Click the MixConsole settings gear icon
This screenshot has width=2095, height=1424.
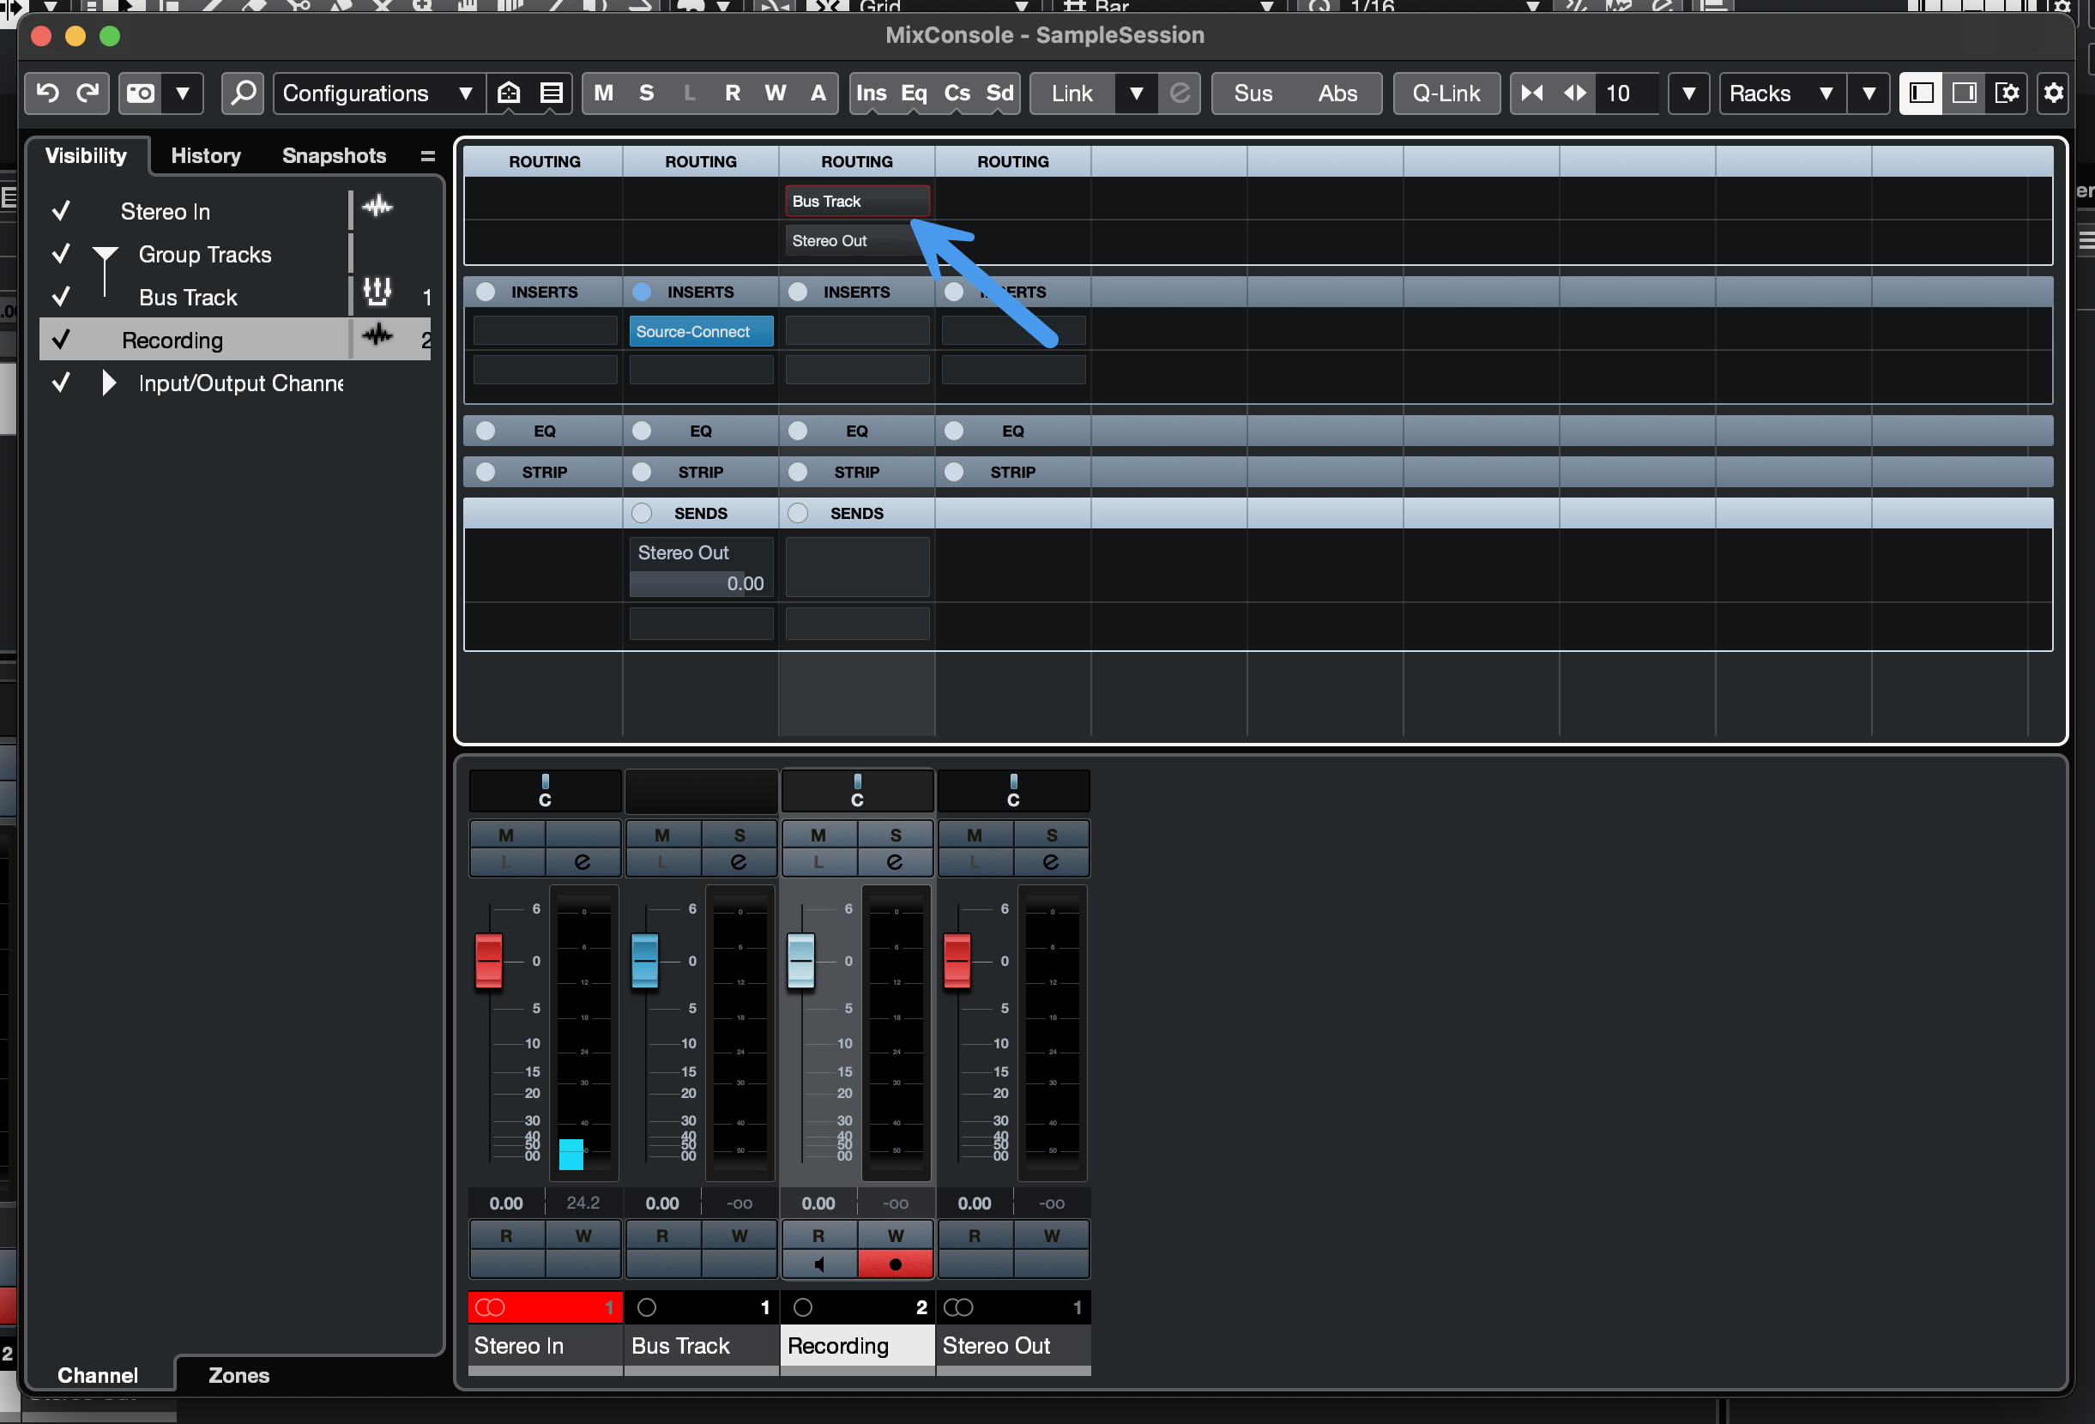pos(2054,93)
